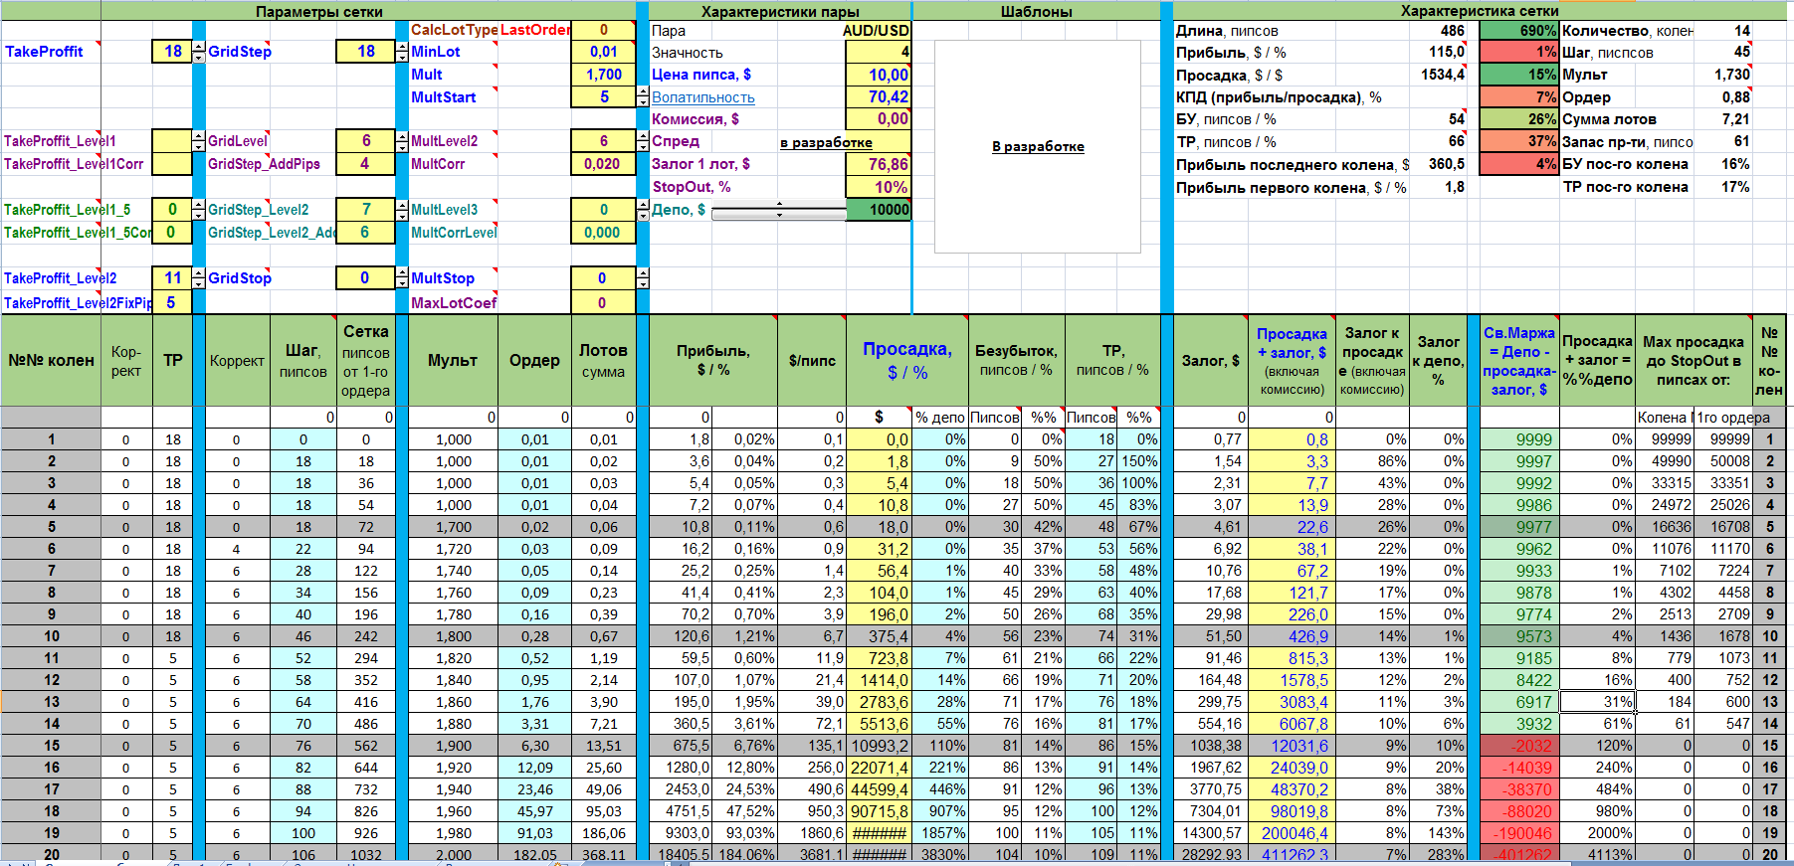Select the MultCorrLevel cell with 0,000
This screenshot has width=1794, height=866.
click(x=603, y=233)
